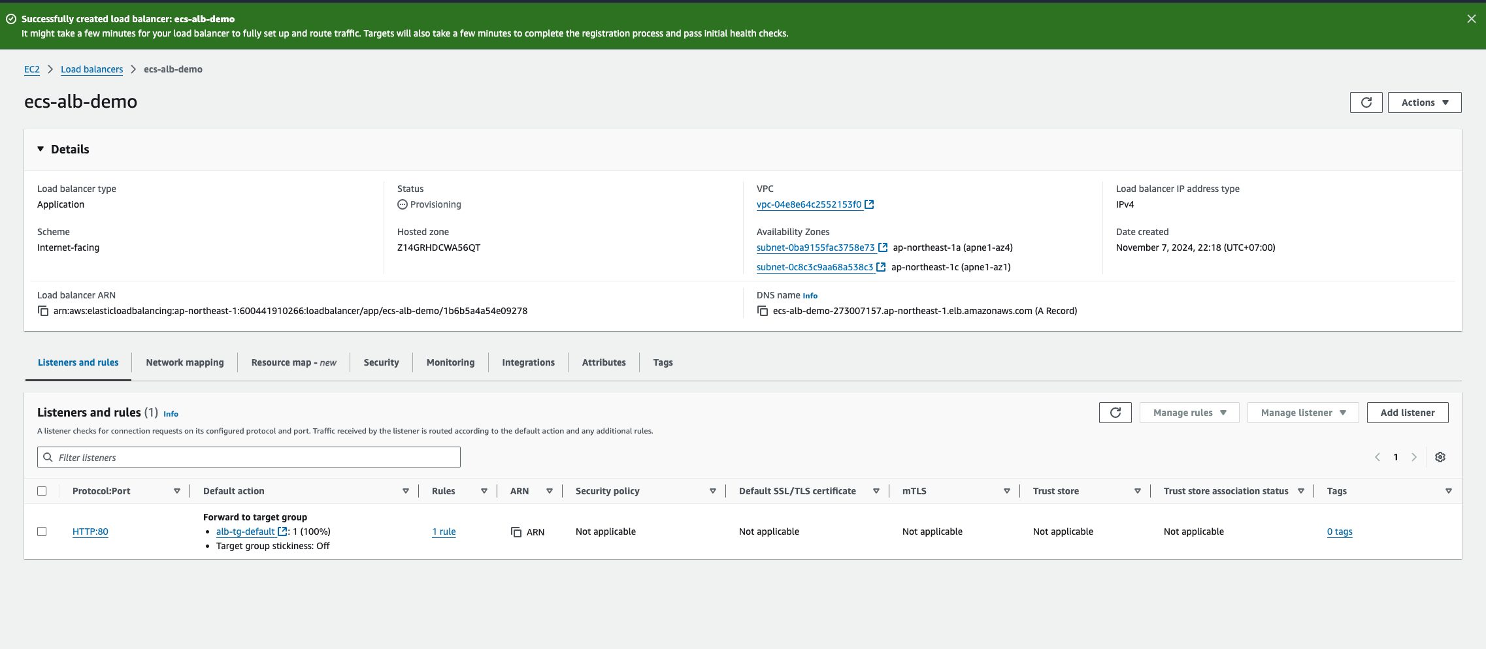Open listeners table preferences gear

click(x=1440, y=457)
